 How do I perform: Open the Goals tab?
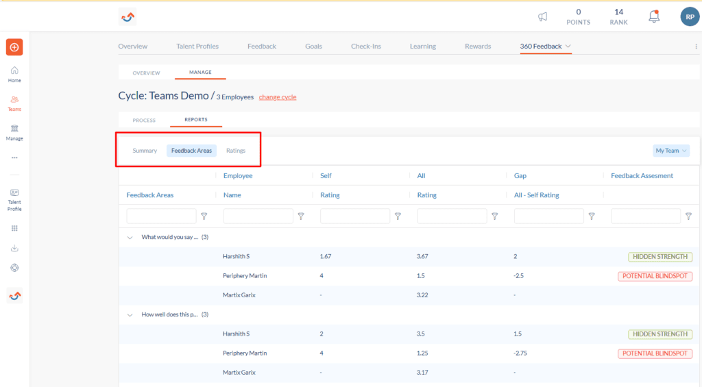[x=313, y=46]
